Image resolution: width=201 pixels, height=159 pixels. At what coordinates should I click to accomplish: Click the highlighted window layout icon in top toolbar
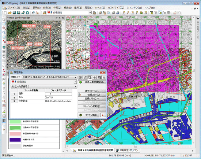(x=160, y=13)
